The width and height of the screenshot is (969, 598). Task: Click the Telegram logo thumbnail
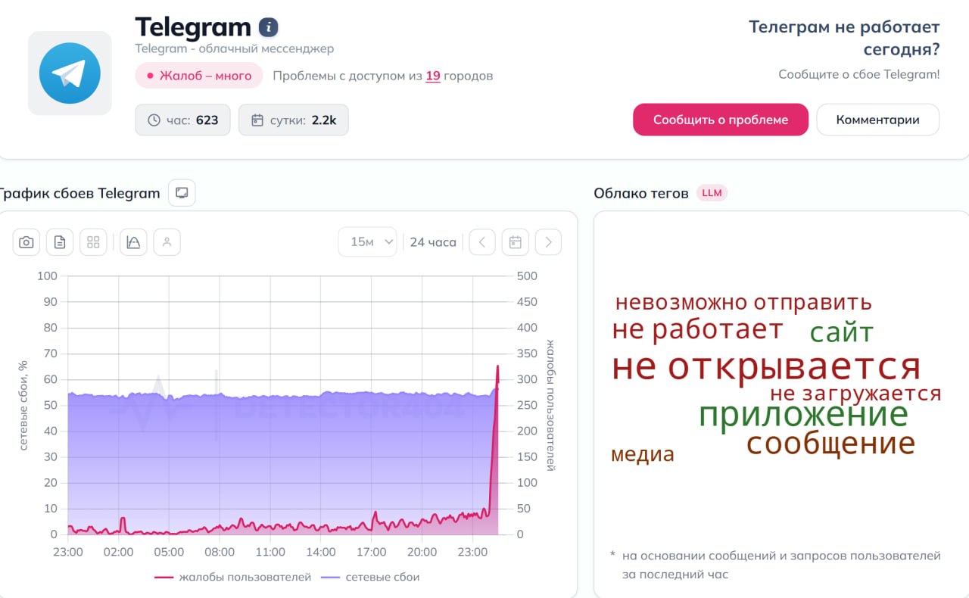[70, 73]
